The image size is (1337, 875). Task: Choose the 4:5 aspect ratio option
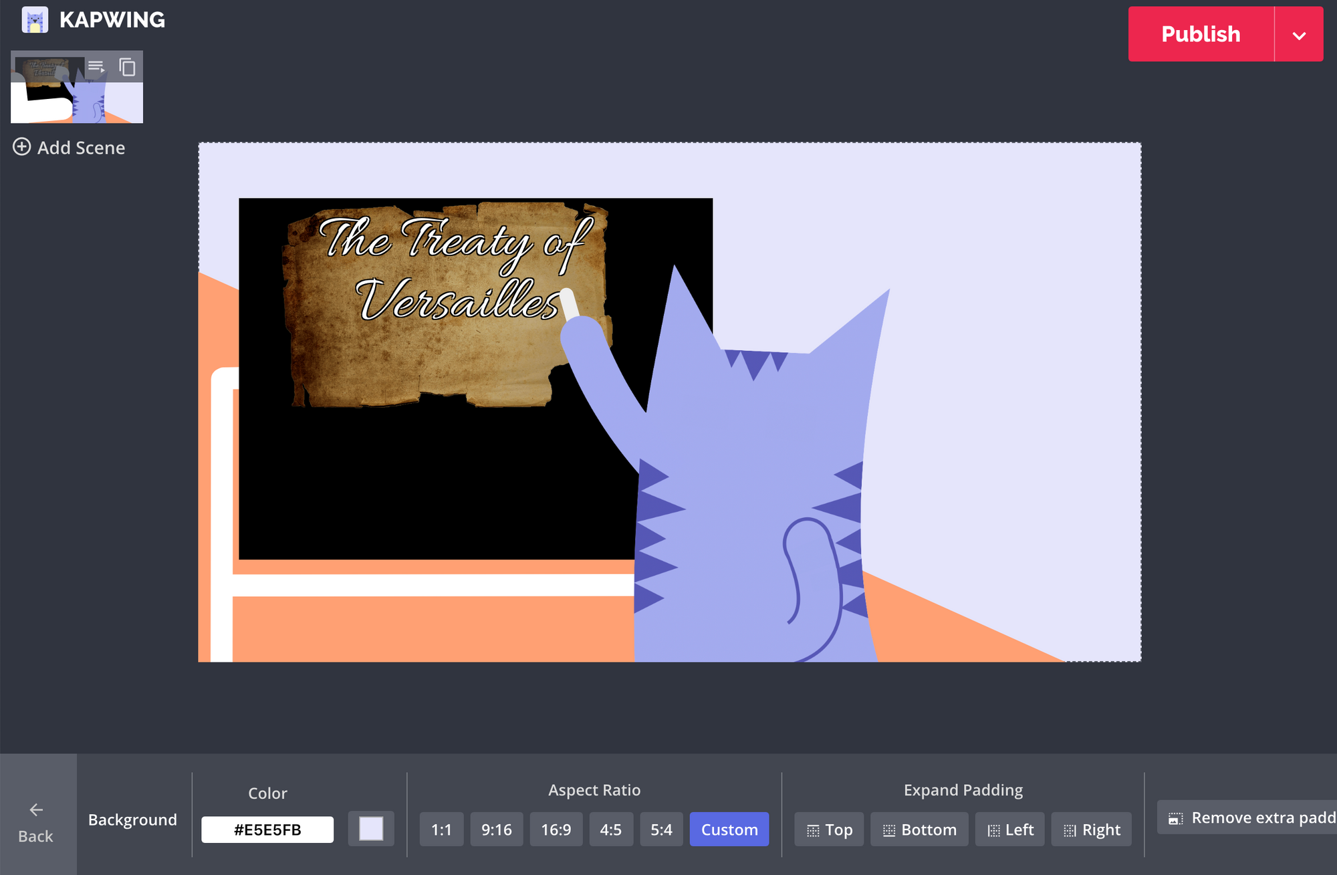611,830
